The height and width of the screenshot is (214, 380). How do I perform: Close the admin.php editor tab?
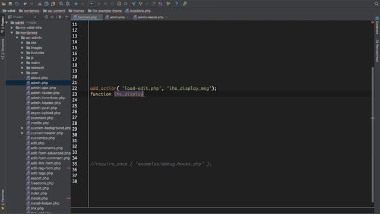pyautogui.click(x=128, y=17)
